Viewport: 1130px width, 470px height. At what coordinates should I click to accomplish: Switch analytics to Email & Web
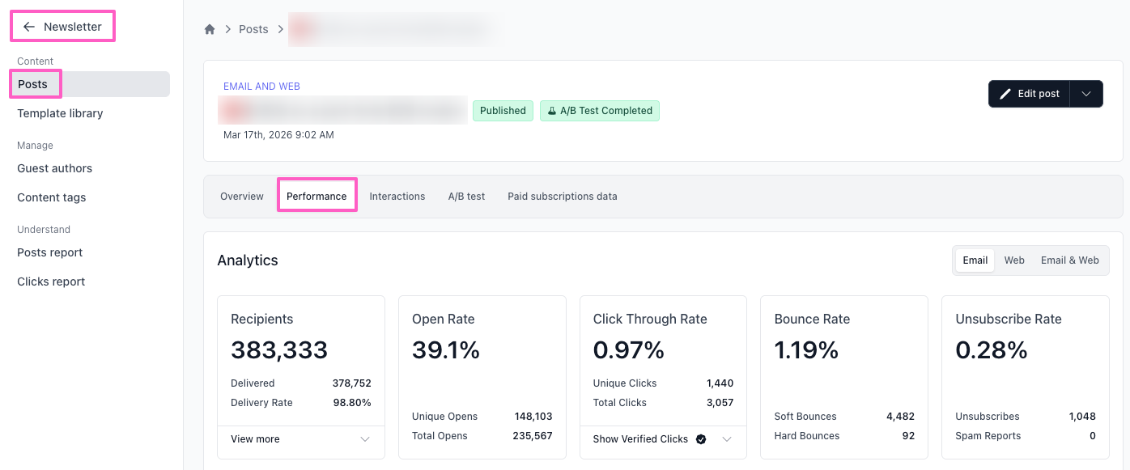(1069, 260)
